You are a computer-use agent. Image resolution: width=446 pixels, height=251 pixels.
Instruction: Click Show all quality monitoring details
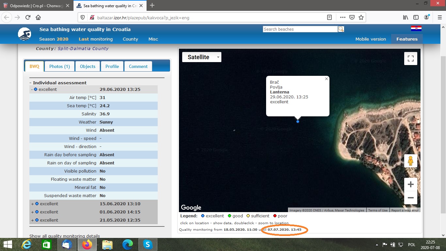[x=65, y=236]
